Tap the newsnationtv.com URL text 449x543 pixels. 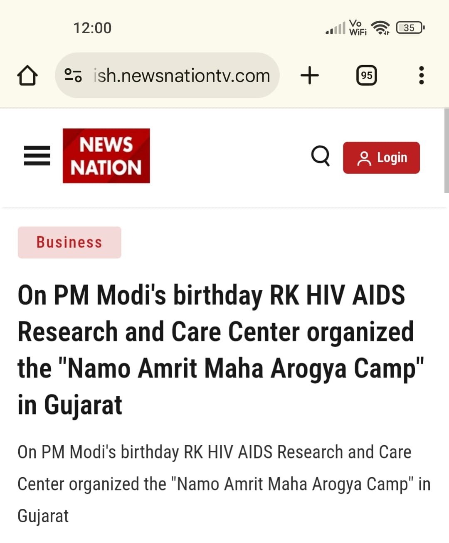click(x=182, y=76)
